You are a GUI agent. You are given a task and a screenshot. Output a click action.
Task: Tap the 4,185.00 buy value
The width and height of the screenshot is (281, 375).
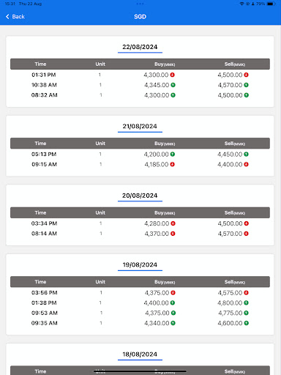(x=157, y=164)
